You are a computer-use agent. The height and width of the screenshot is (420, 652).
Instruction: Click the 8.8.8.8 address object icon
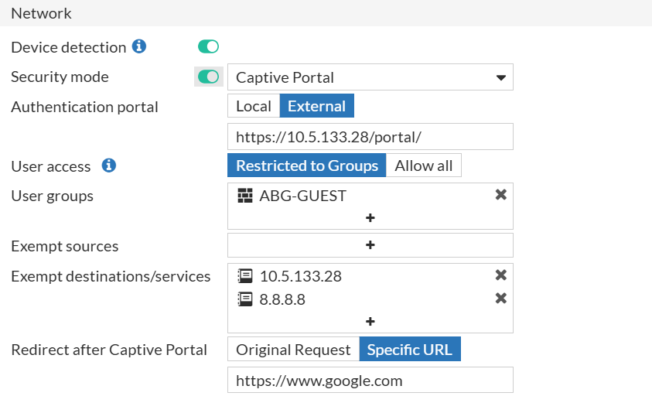pos(245,299)
